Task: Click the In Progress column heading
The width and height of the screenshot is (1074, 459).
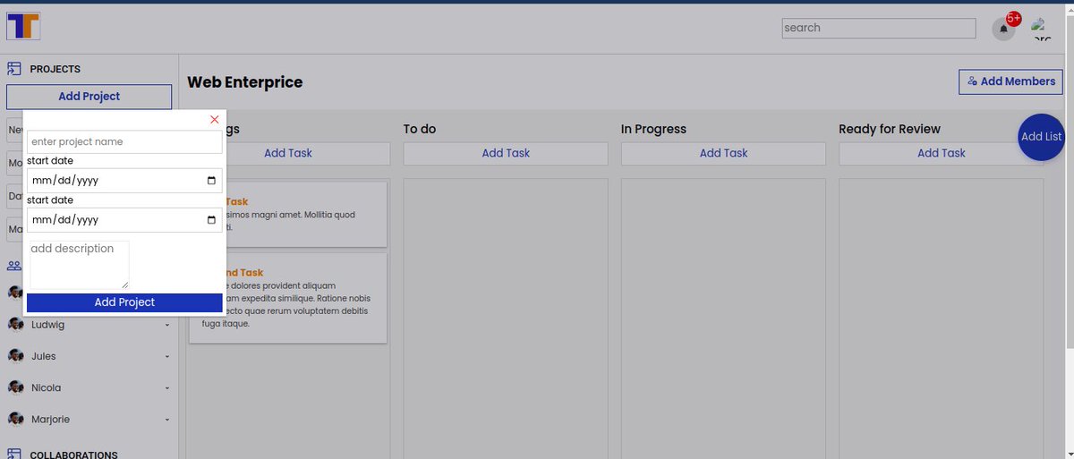Action: (653, 129)
